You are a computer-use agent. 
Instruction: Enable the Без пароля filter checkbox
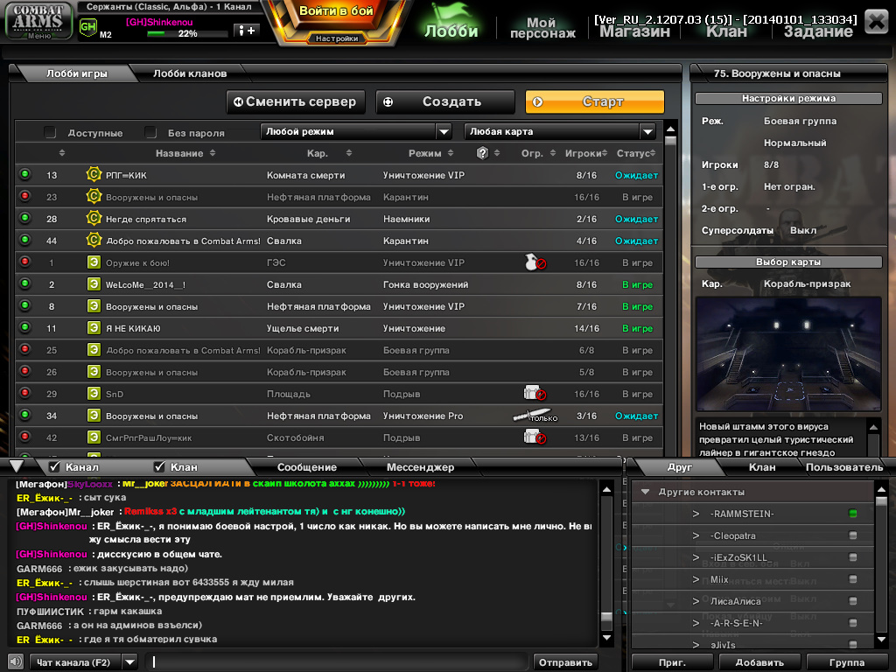tap(150, 133)
